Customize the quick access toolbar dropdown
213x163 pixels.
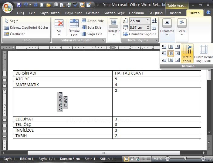click(98, 5)
